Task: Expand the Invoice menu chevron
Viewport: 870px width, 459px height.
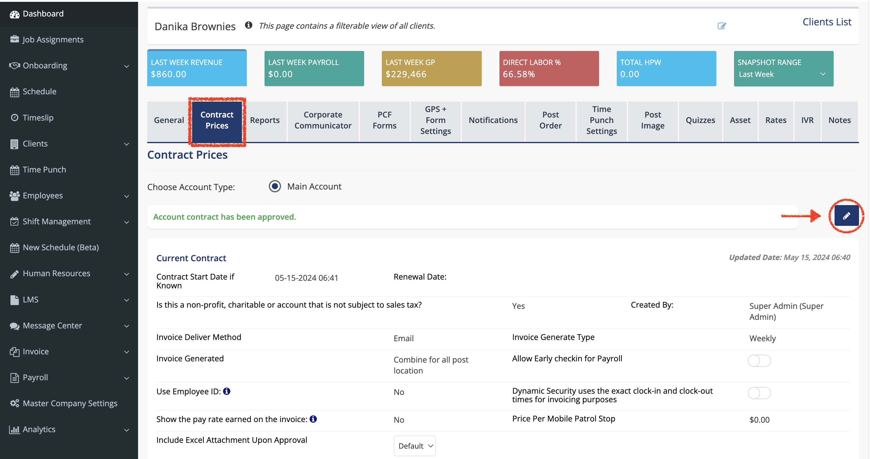Action: tap(127, 352)
